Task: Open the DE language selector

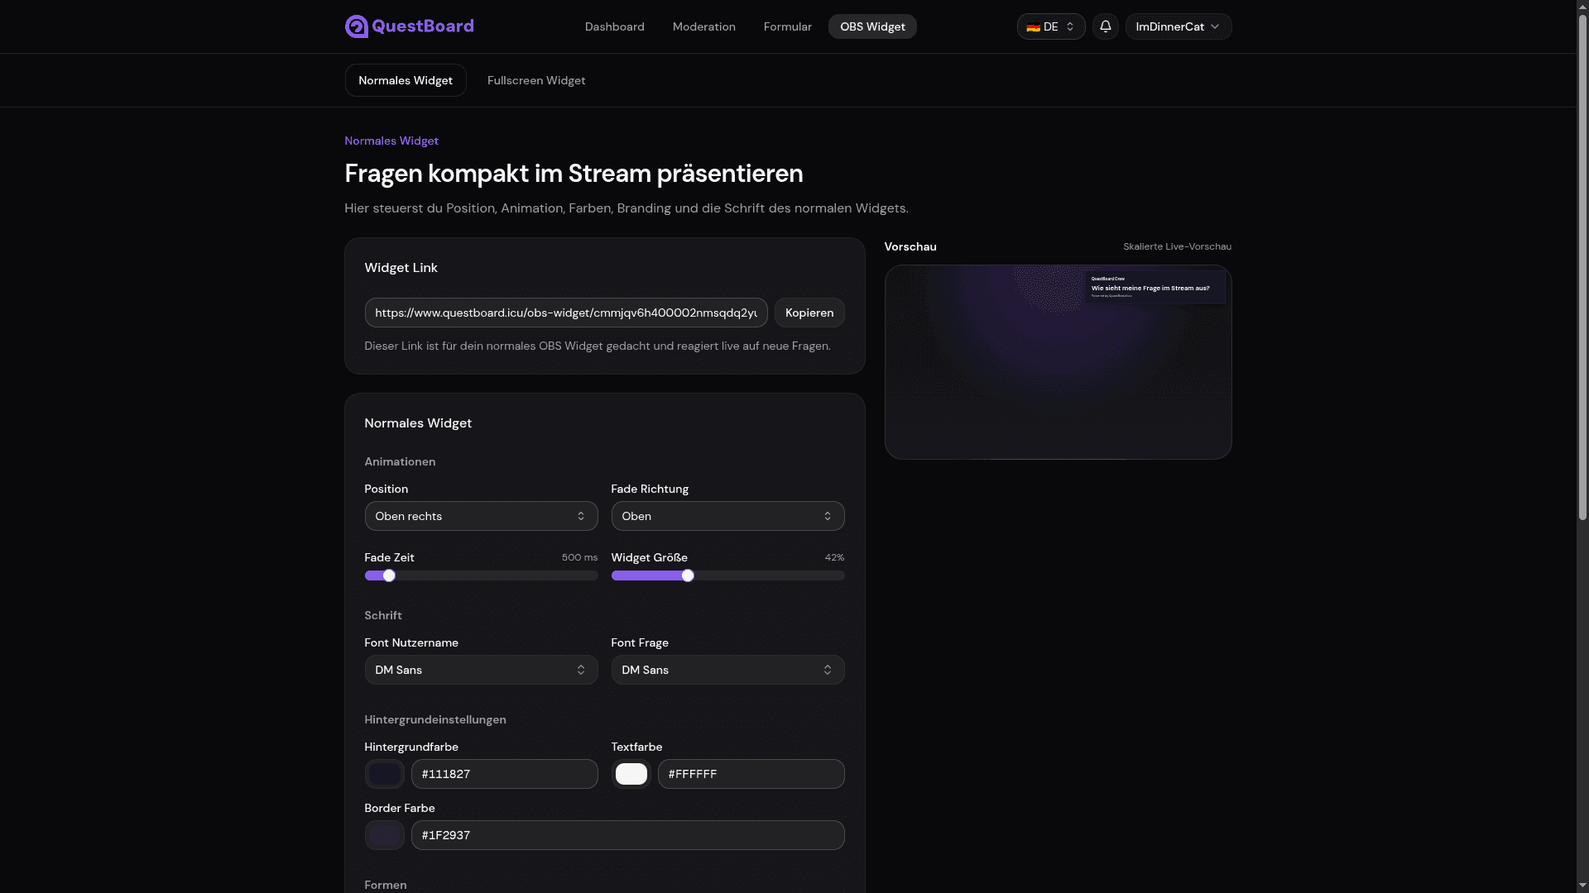Action: (x=1050, y=26)
